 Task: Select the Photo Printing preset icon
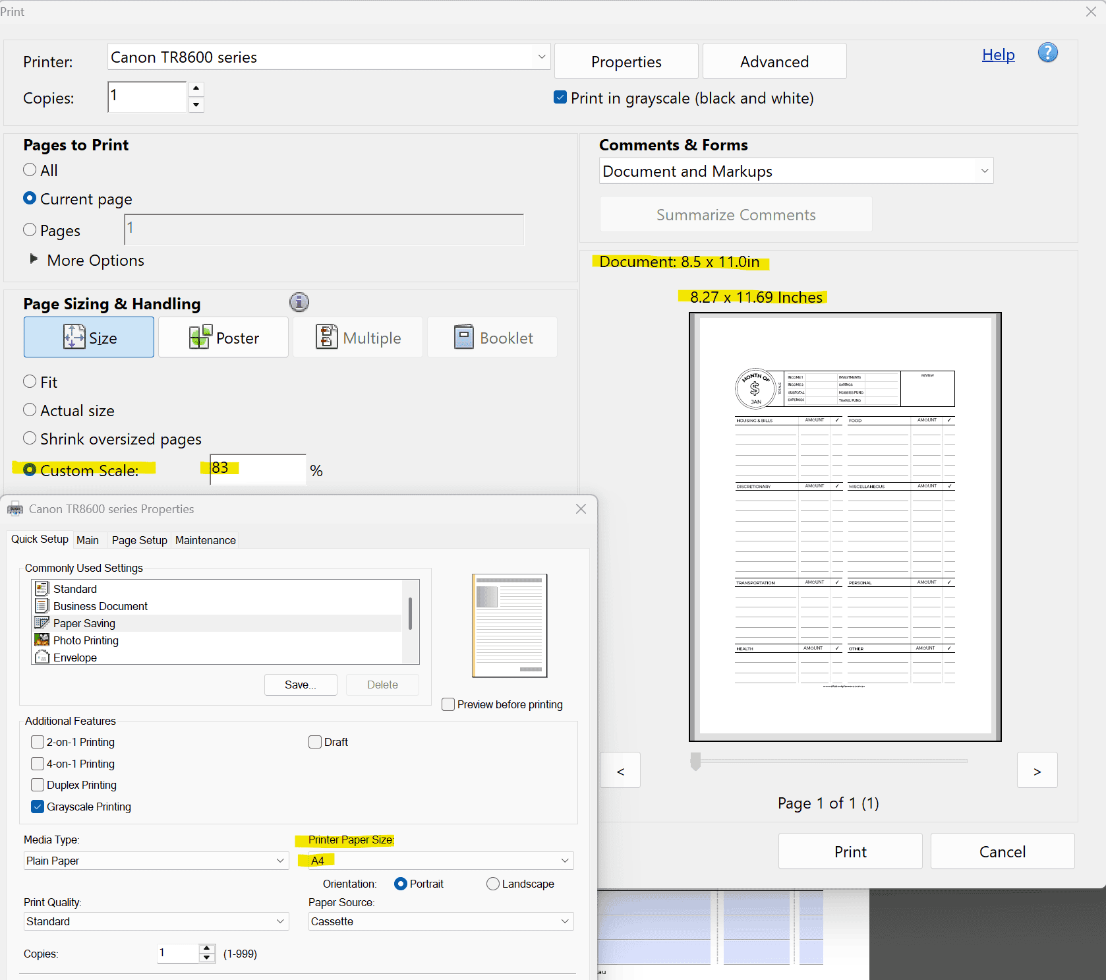click(x=42, y=640)
